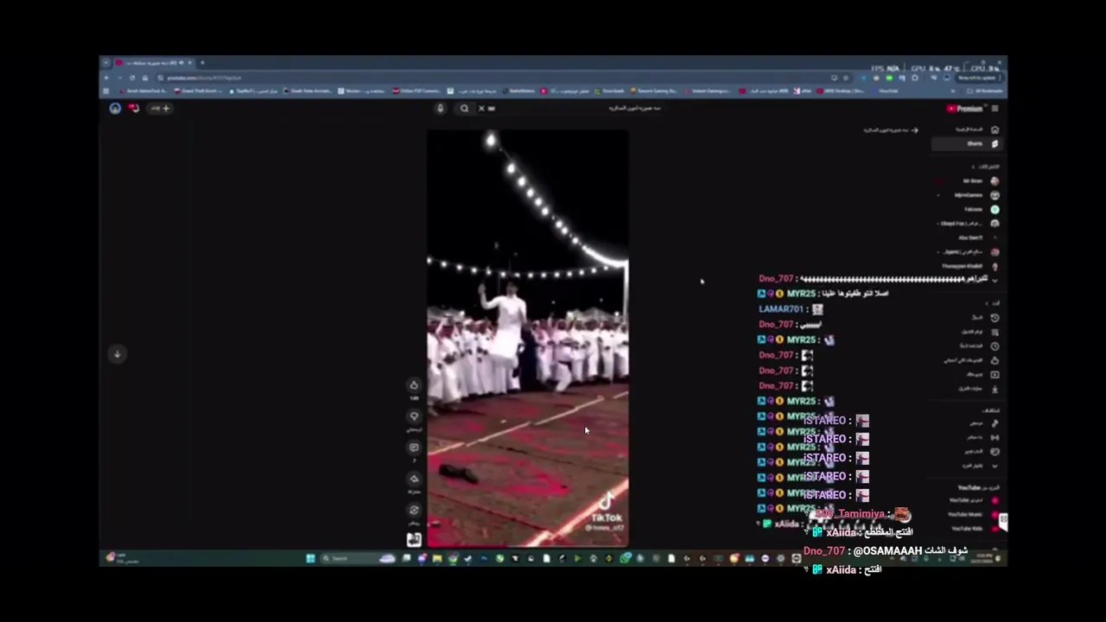Screen dimensions: 1106x622
Task: Open the YouTube hamburger guide menu
Action: (995, 109)
